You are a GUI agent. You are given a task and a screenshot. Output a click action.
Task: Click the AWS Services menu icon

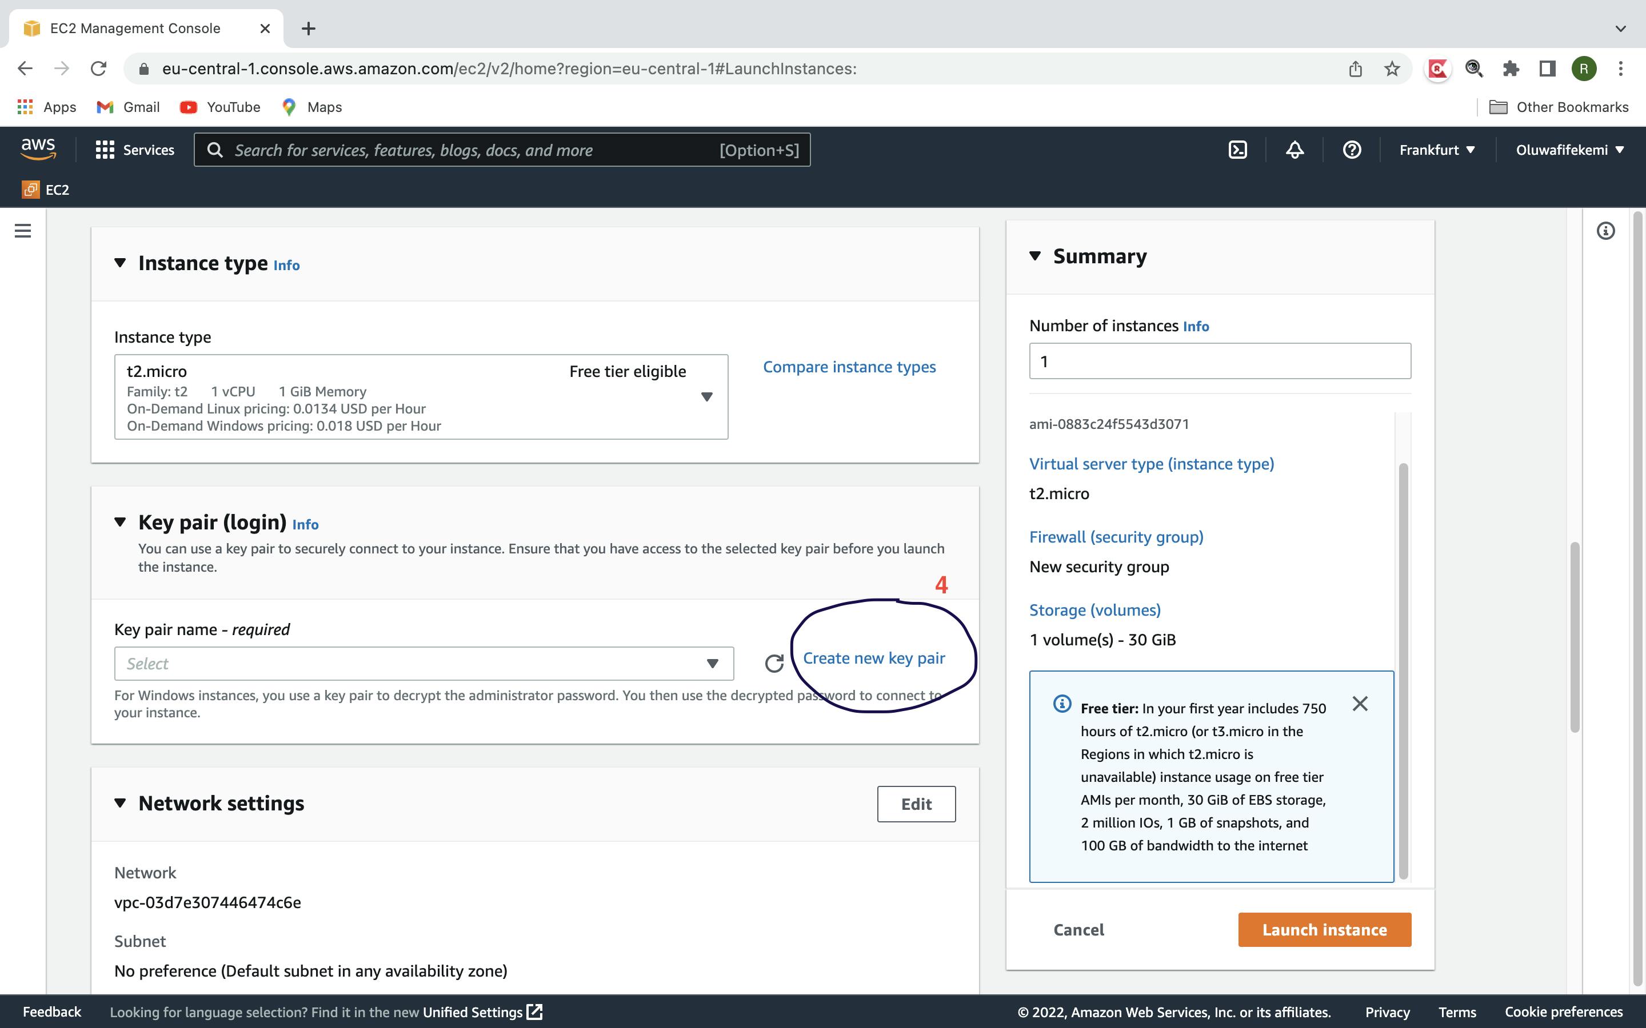point(104,149)
